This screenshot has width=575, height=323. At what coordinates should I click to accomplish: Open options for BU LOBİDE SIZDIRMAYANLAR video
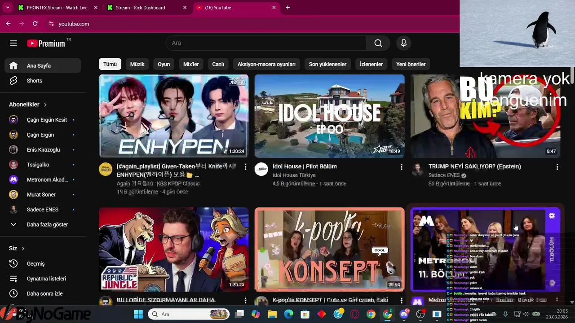(245, 300)
